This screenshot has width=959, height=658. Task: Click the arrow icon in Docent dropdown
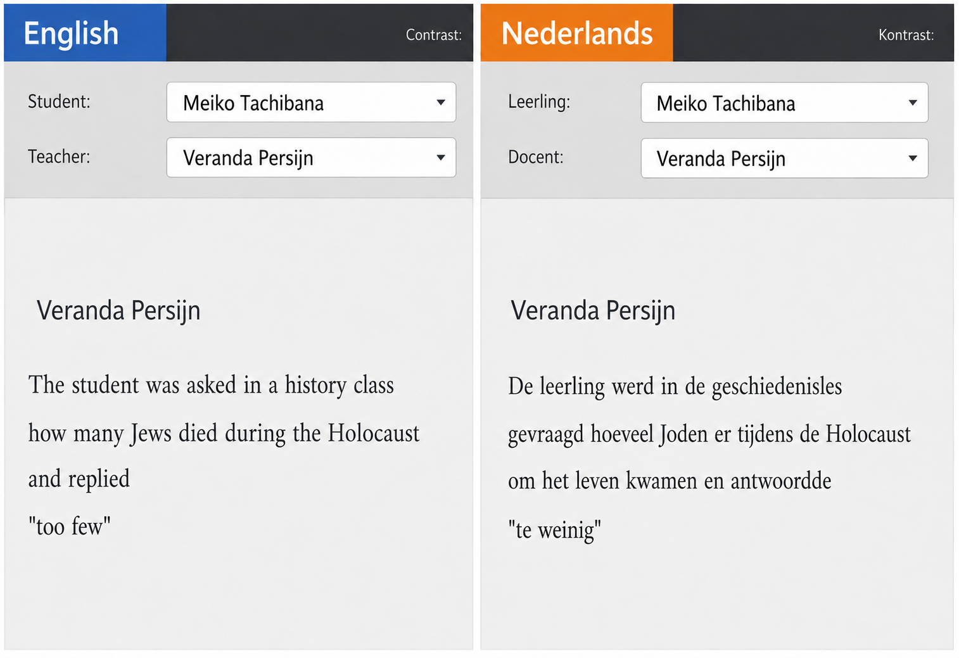(x=913, y=158)
